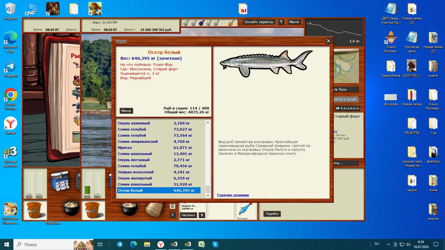Select the orange potion flask
The width and height of the screenshot is (445, 250).
click(231, 23)
